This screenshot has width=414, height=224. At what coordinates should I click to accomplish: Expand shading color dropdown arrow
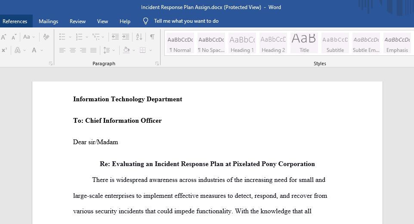(x=134, y=50)
